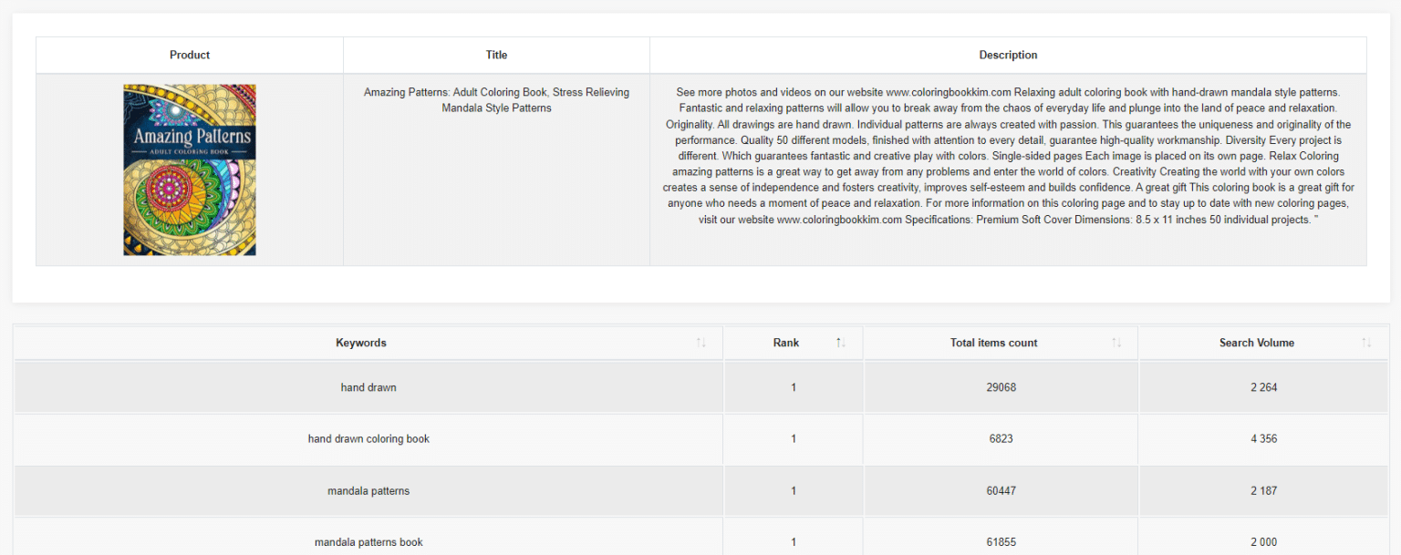Click the Product column header
Image resolution: width=1401 pixels, height=555 pixels.
coord(190,55)
